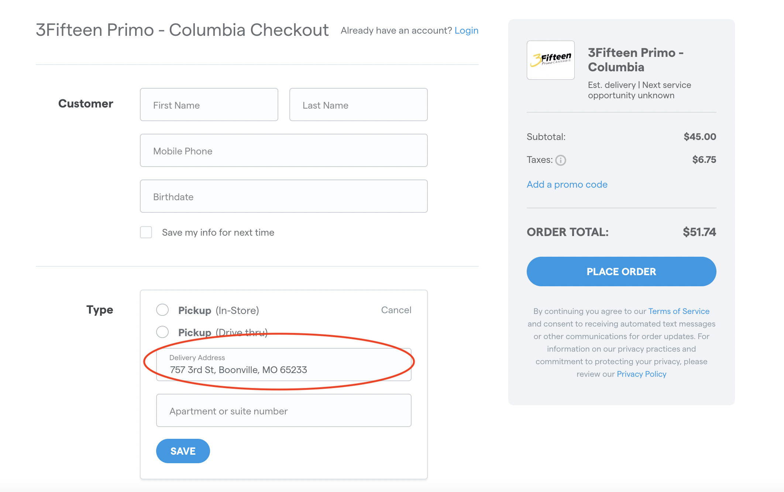Select Pickup (In-Store) radio option
Image resolution: width=784 pixels, height=492 pixels.
pos(162,310)
